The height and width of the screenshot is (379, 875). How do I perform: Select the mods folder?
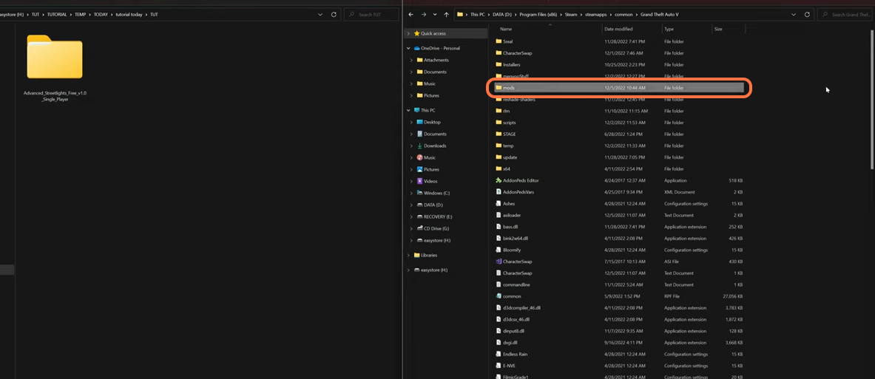click(x=509, y=88)
